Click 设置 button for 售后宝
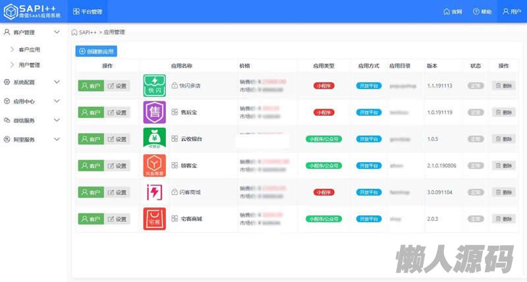This screenshot has width=527, height=282. (x=117, y=113)
